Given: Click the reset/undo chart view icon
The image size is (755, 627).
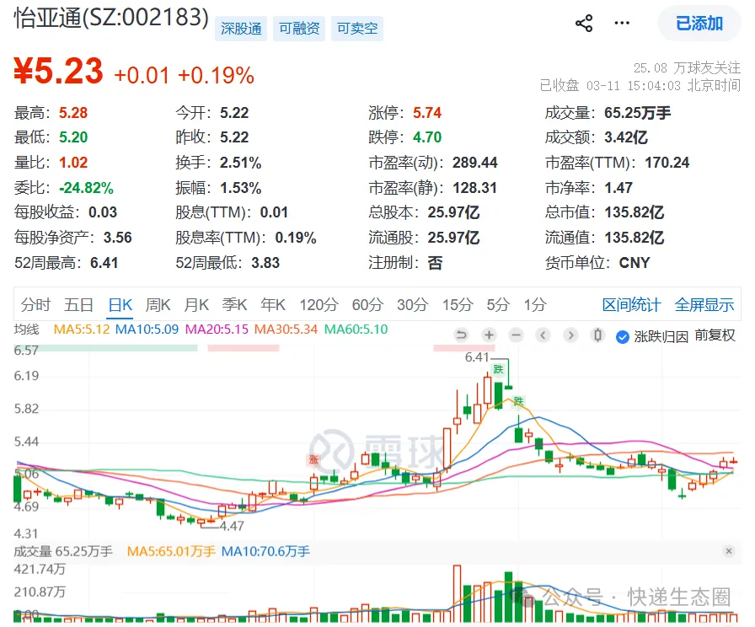Looking at the screenshot, I should [x=461, y=335].
